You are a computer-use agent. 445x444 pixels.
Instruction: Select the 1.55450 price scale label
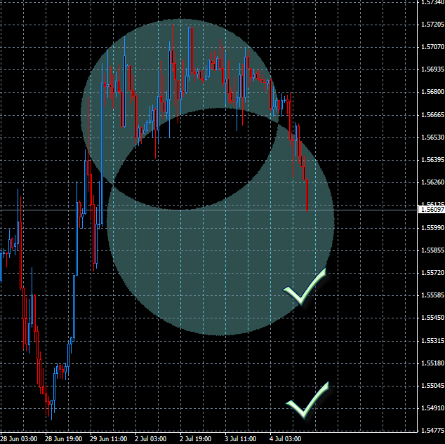tap(432, 318)
